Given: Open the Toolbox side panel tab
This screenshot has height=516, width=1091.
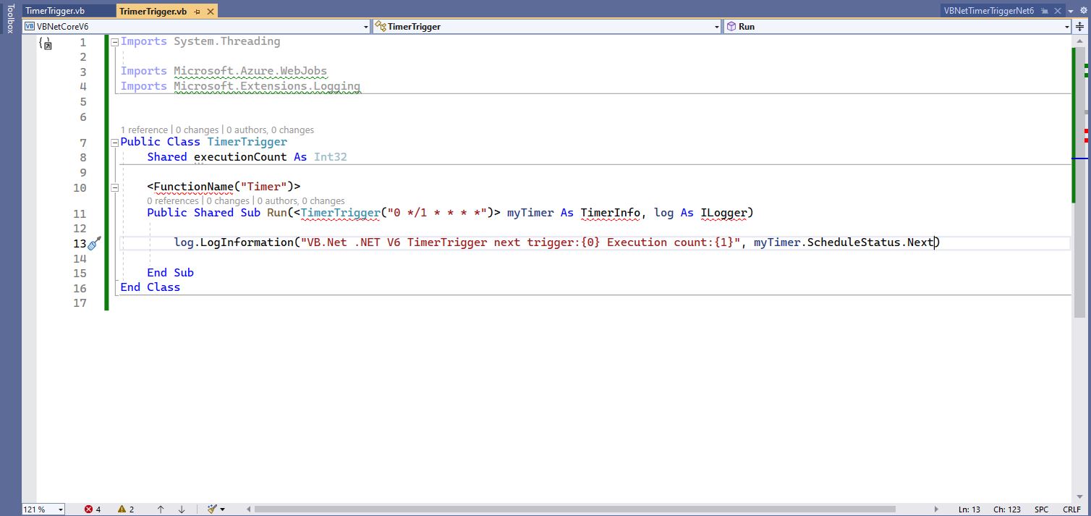Looking at the screenshot, I should point(10,19).
